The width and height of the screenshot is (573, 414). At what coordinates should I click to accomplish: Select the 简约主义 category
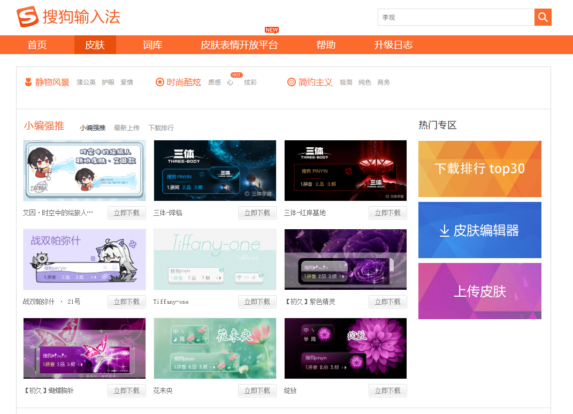click(315, 82)
